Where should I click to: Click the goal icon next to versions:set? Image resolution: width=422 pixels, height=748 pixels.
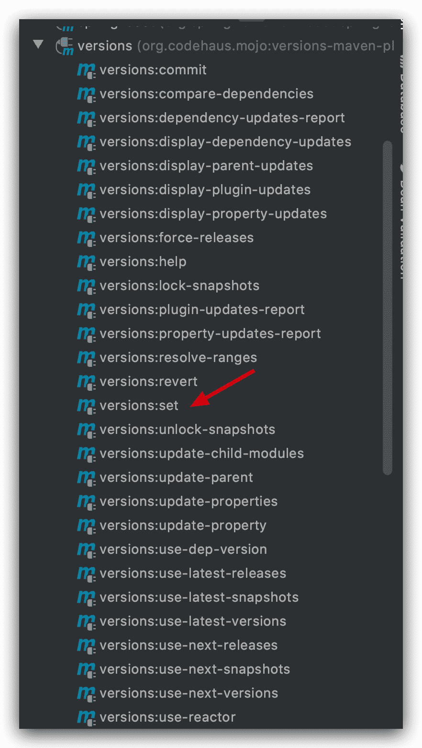(86, 406)
